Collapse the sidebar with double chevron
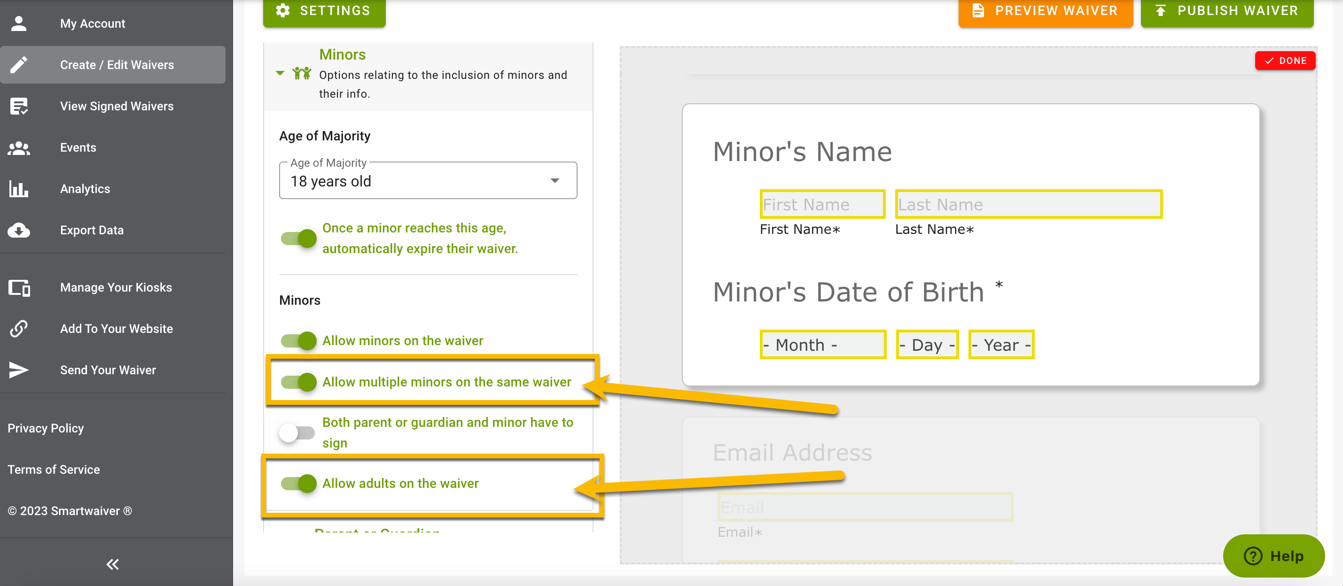This screenshot has height=586, width=1343. [113, 564]
